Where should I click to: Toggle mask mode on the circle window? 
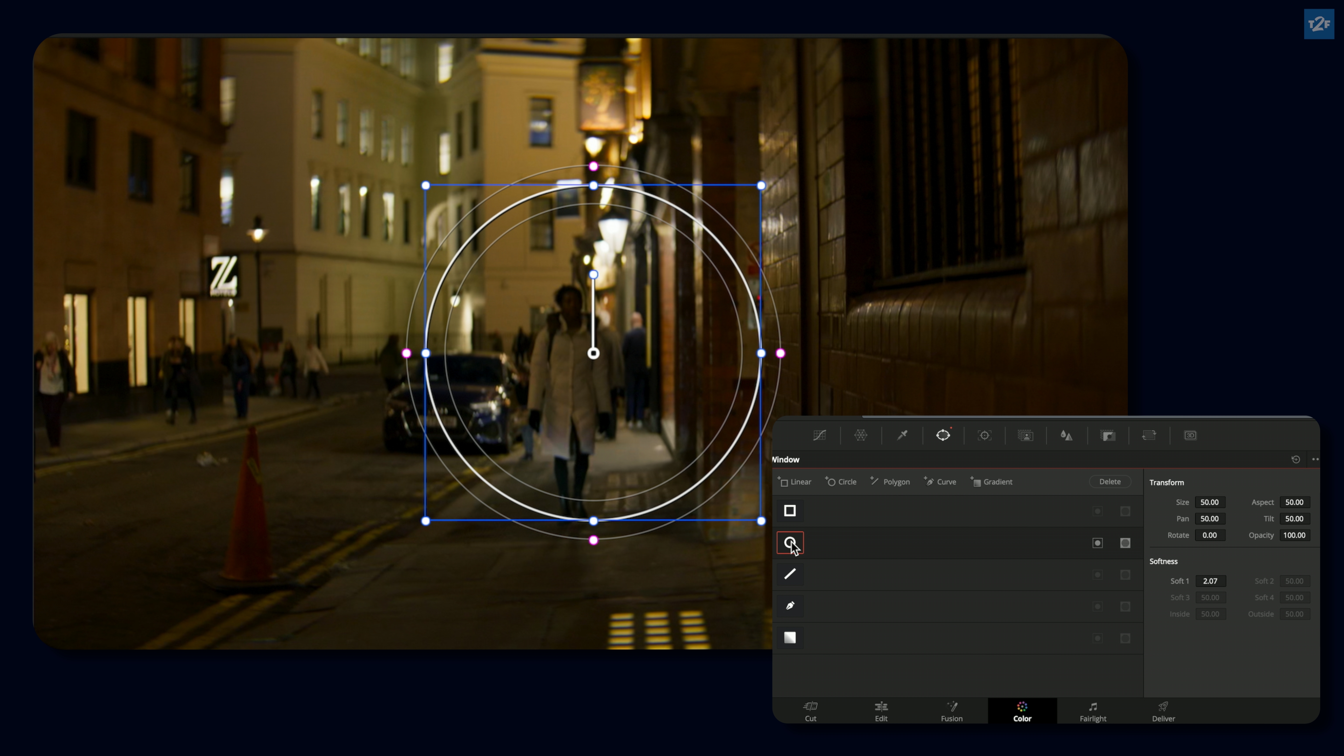[x=1125, y=543]
